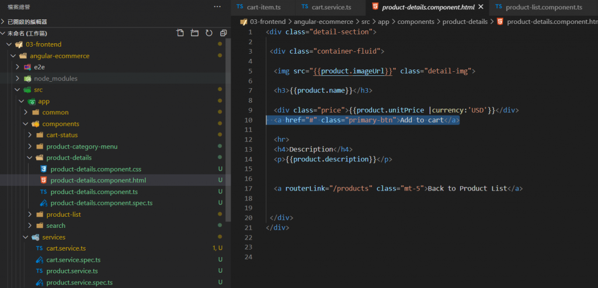Image resolution: width=598 pixels, height=288 pixels.
Task: Open cart.service.ts in the services folder
Action: tap(66, 248)
